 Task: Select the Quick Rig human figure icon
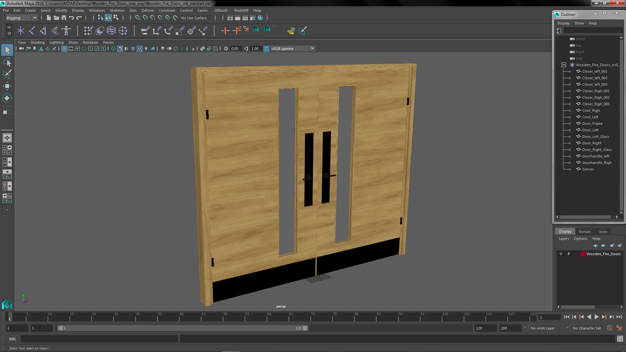pos(66,31)
